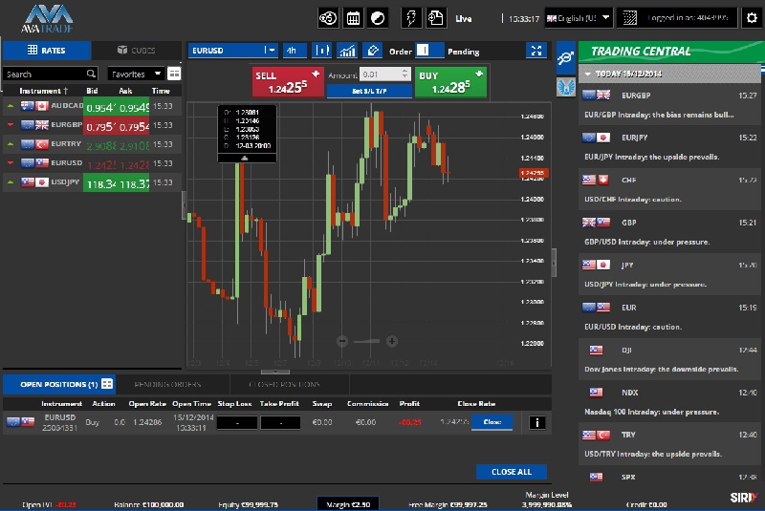Open the chart indicators icon
This screenshot has width=765, height=511.
[347, 51]
